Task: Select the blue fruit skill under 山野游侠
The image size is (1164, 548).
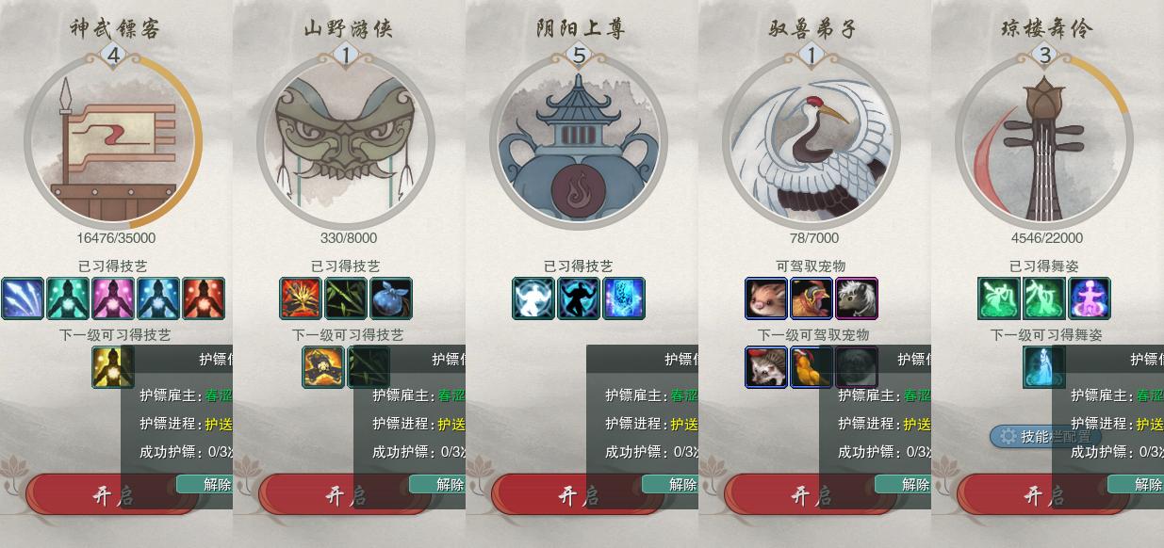Action: (x=391, y=298)
